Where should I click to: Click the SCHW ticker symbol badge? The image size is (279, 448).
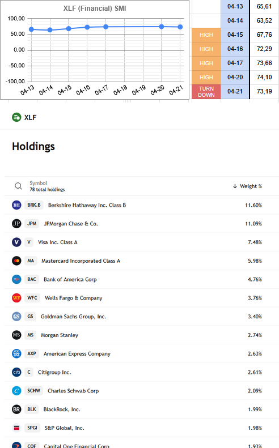point(34,391)
